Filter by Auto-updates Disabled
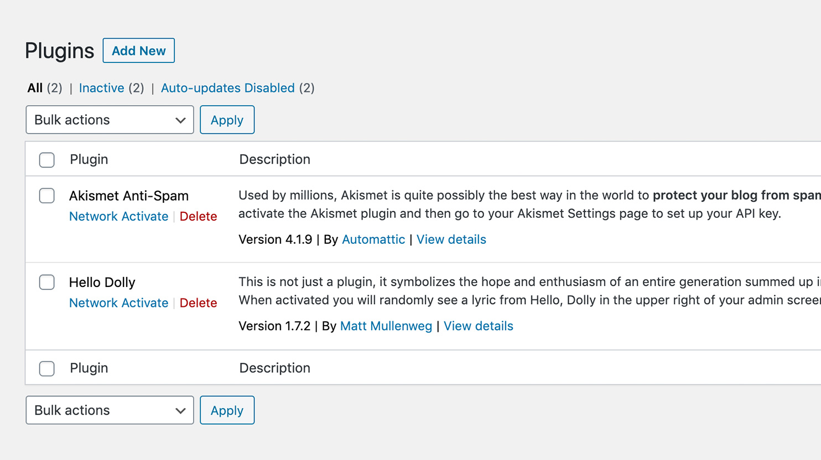 point(227,88)
